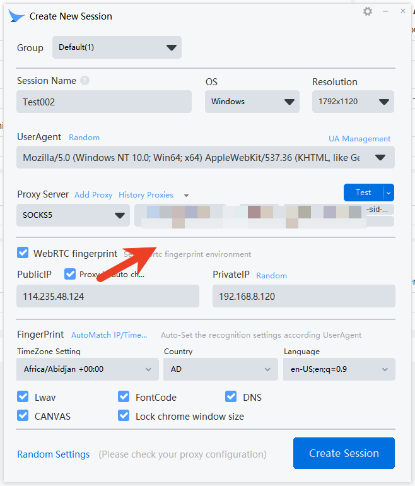Viewport: 415px width, 486px height.
Task: Open the UA Management link
Action: 359,139
